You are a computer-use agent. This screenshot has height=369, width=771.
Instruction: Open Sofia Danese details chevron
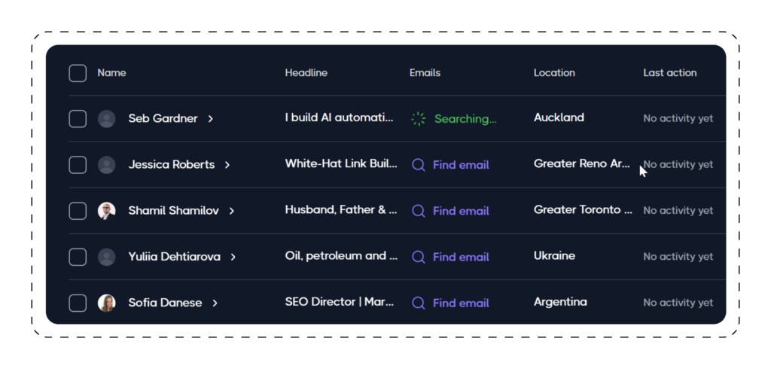pyautogui.click(x=215, y=303)
